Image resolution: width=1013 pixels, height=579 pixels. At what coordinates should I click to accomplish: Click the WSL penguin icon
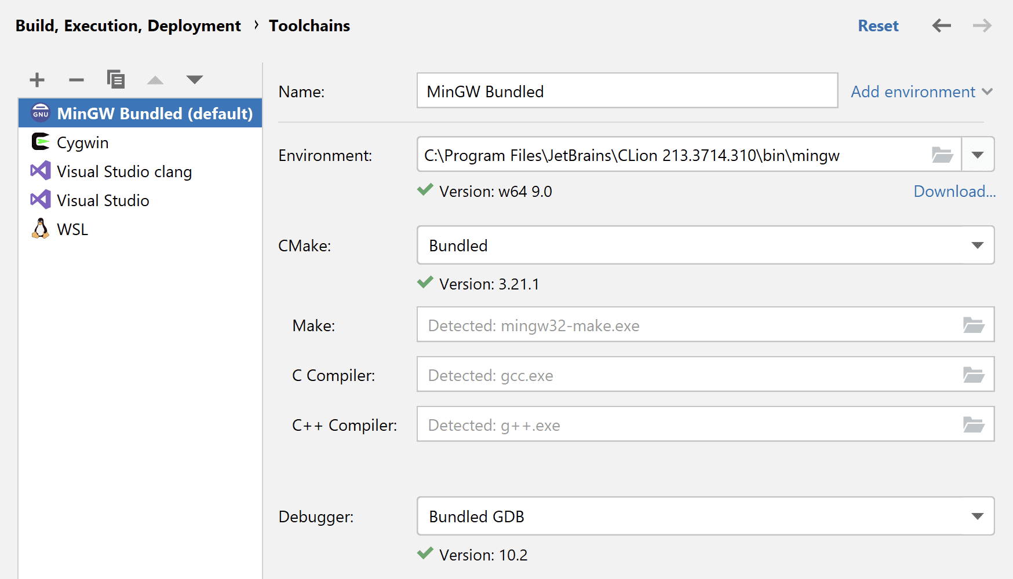coord(41,229)
